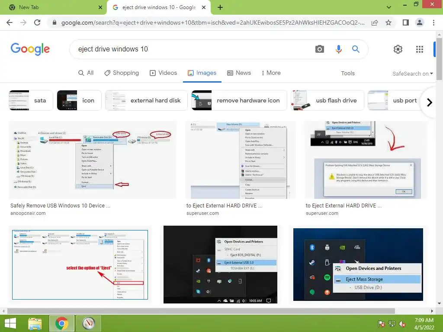Image resolution: width=443 pixels, height=332 pixels.
Task: Bookmark this tab with the star icon
Action: point(388,22)
